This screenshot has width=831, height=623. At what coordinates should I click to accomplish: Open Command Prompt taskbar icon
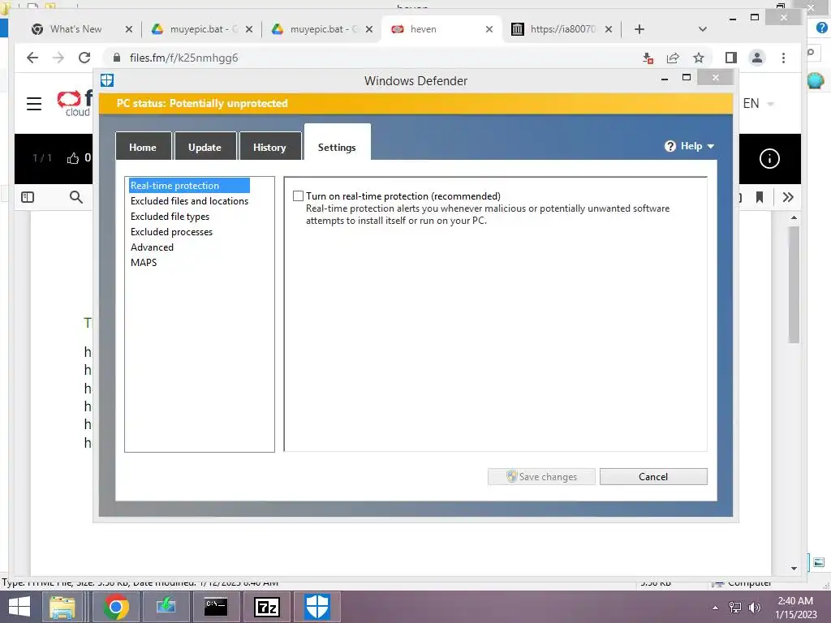(216, 607)
